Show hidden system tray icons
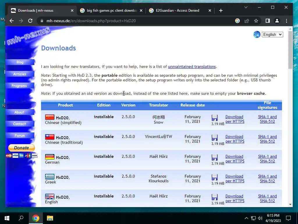 pyautogui.click(x=246, y=218)
